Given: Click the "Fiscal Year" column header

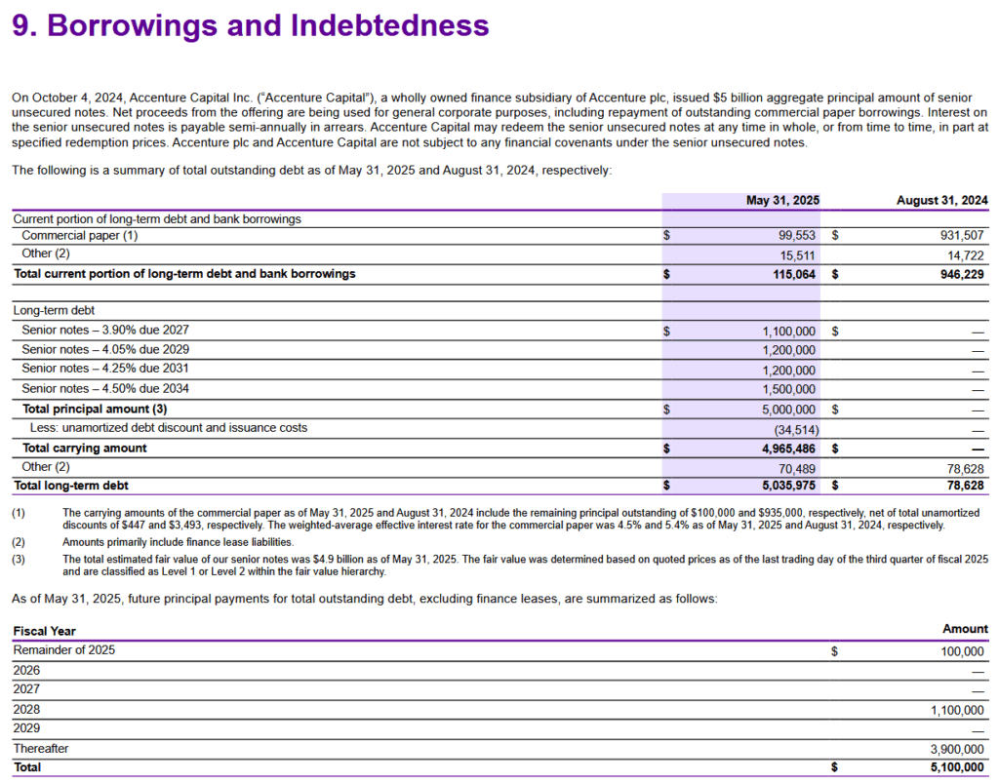Looking at the screenshot, I should (x=45, y=631).
